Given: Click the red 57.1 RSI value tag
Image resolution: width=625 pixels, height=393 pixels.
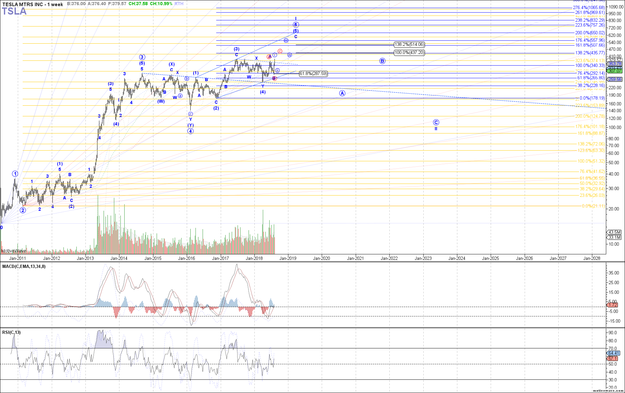Looking at the screenshot, I should [612, 358].
